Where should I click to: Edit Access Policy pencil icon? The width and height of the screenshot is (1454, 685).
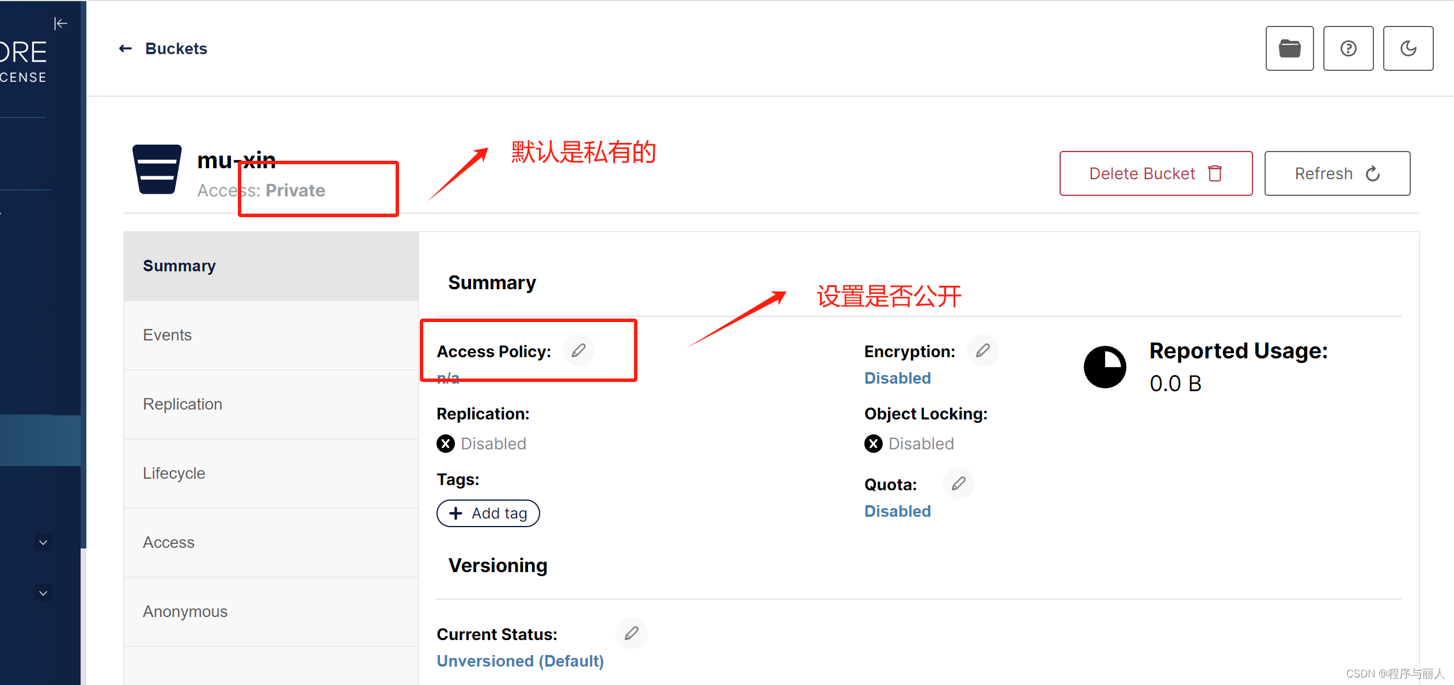click(x=579, y=350)
